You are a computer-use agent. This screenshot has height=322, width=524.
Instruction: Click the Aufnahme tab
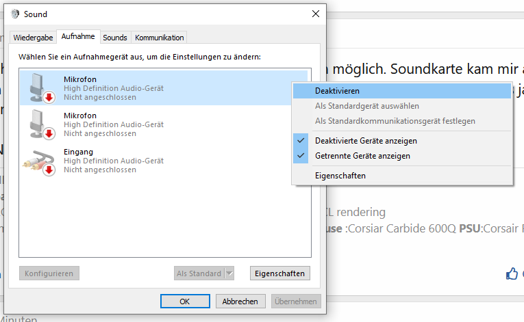77,37
